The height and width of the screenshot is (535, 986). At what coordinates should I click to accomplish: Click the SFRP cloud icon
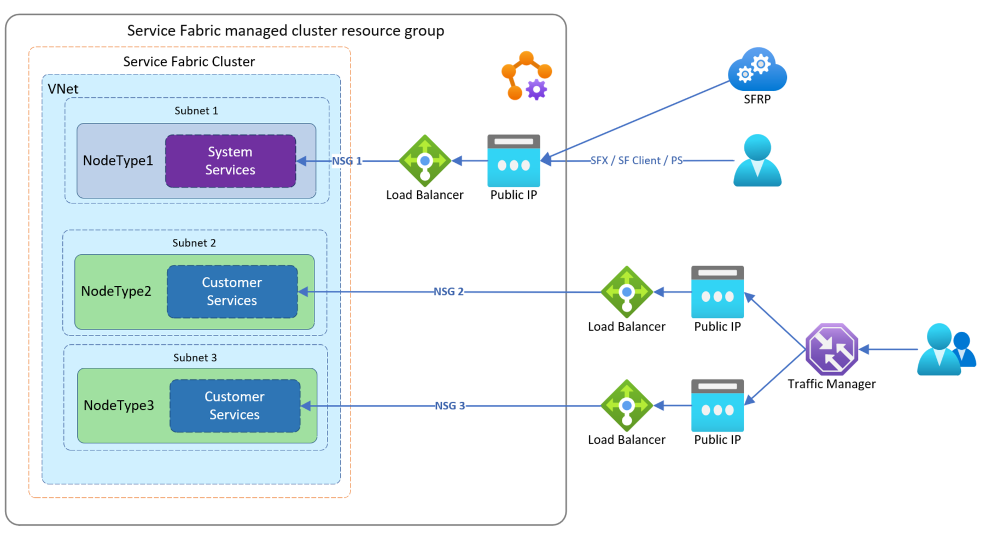pos(757,70)
